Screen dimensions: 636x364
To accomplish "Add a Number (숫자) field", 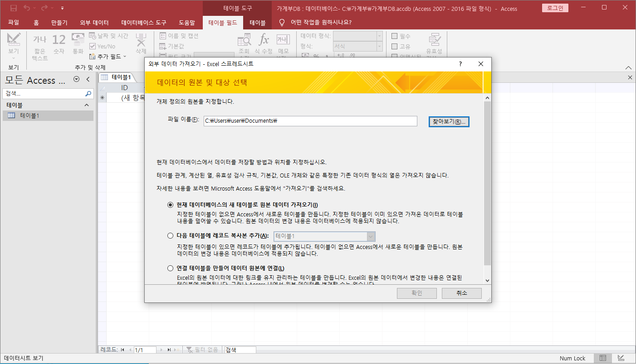I will pos(59,44).
